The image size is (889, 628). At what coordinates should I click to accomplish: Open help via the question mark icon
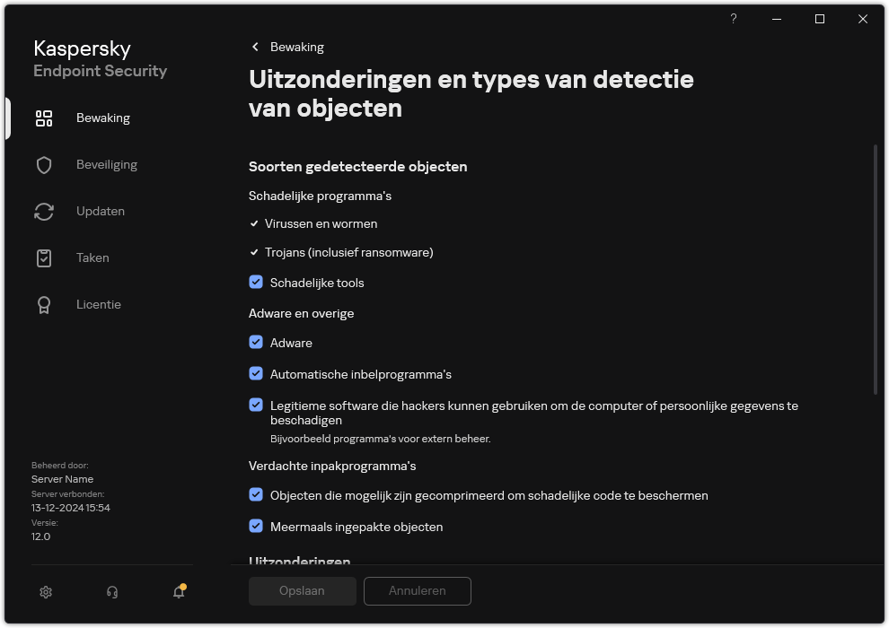tap(733, 19)
